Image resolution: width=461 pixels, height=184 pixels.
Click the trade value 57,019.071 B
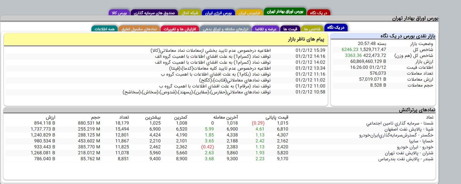coord(372,79)
